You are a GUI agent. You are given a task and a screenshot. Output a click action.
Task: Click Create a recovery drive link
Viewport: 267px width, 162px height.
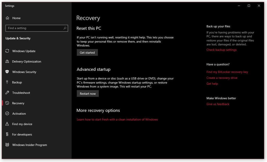(222, 78)
